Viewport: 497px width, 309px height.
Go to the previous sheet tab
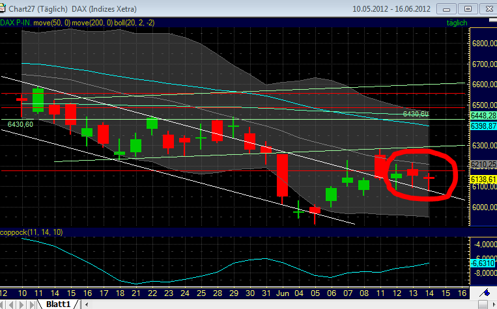click(12, 304)
